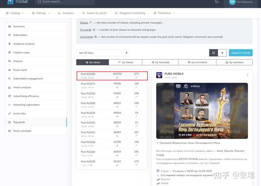This screenshot has width=261, height=186.
Task: Open the Analytics menu item
Action: pos(66,13)
